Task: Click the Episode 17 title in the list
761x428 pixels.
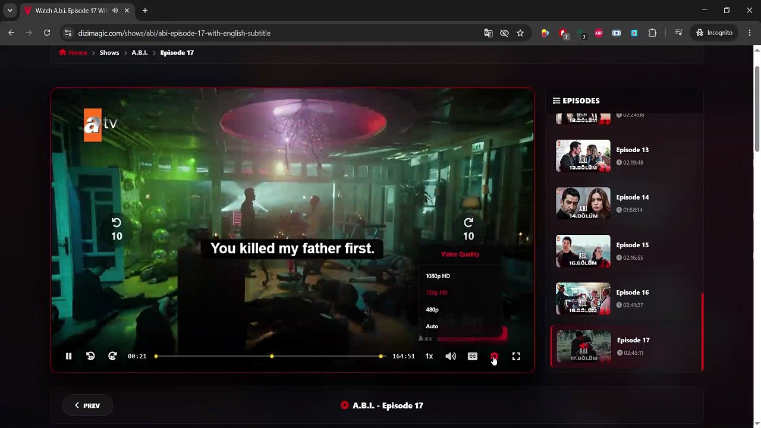Action: (x=633, y=340)
